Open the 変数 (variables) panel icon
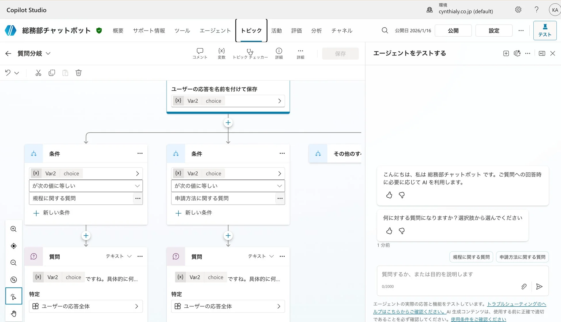The width and height of the screenshot is (561, 322). pyautogui.click(x=221, y=53)
